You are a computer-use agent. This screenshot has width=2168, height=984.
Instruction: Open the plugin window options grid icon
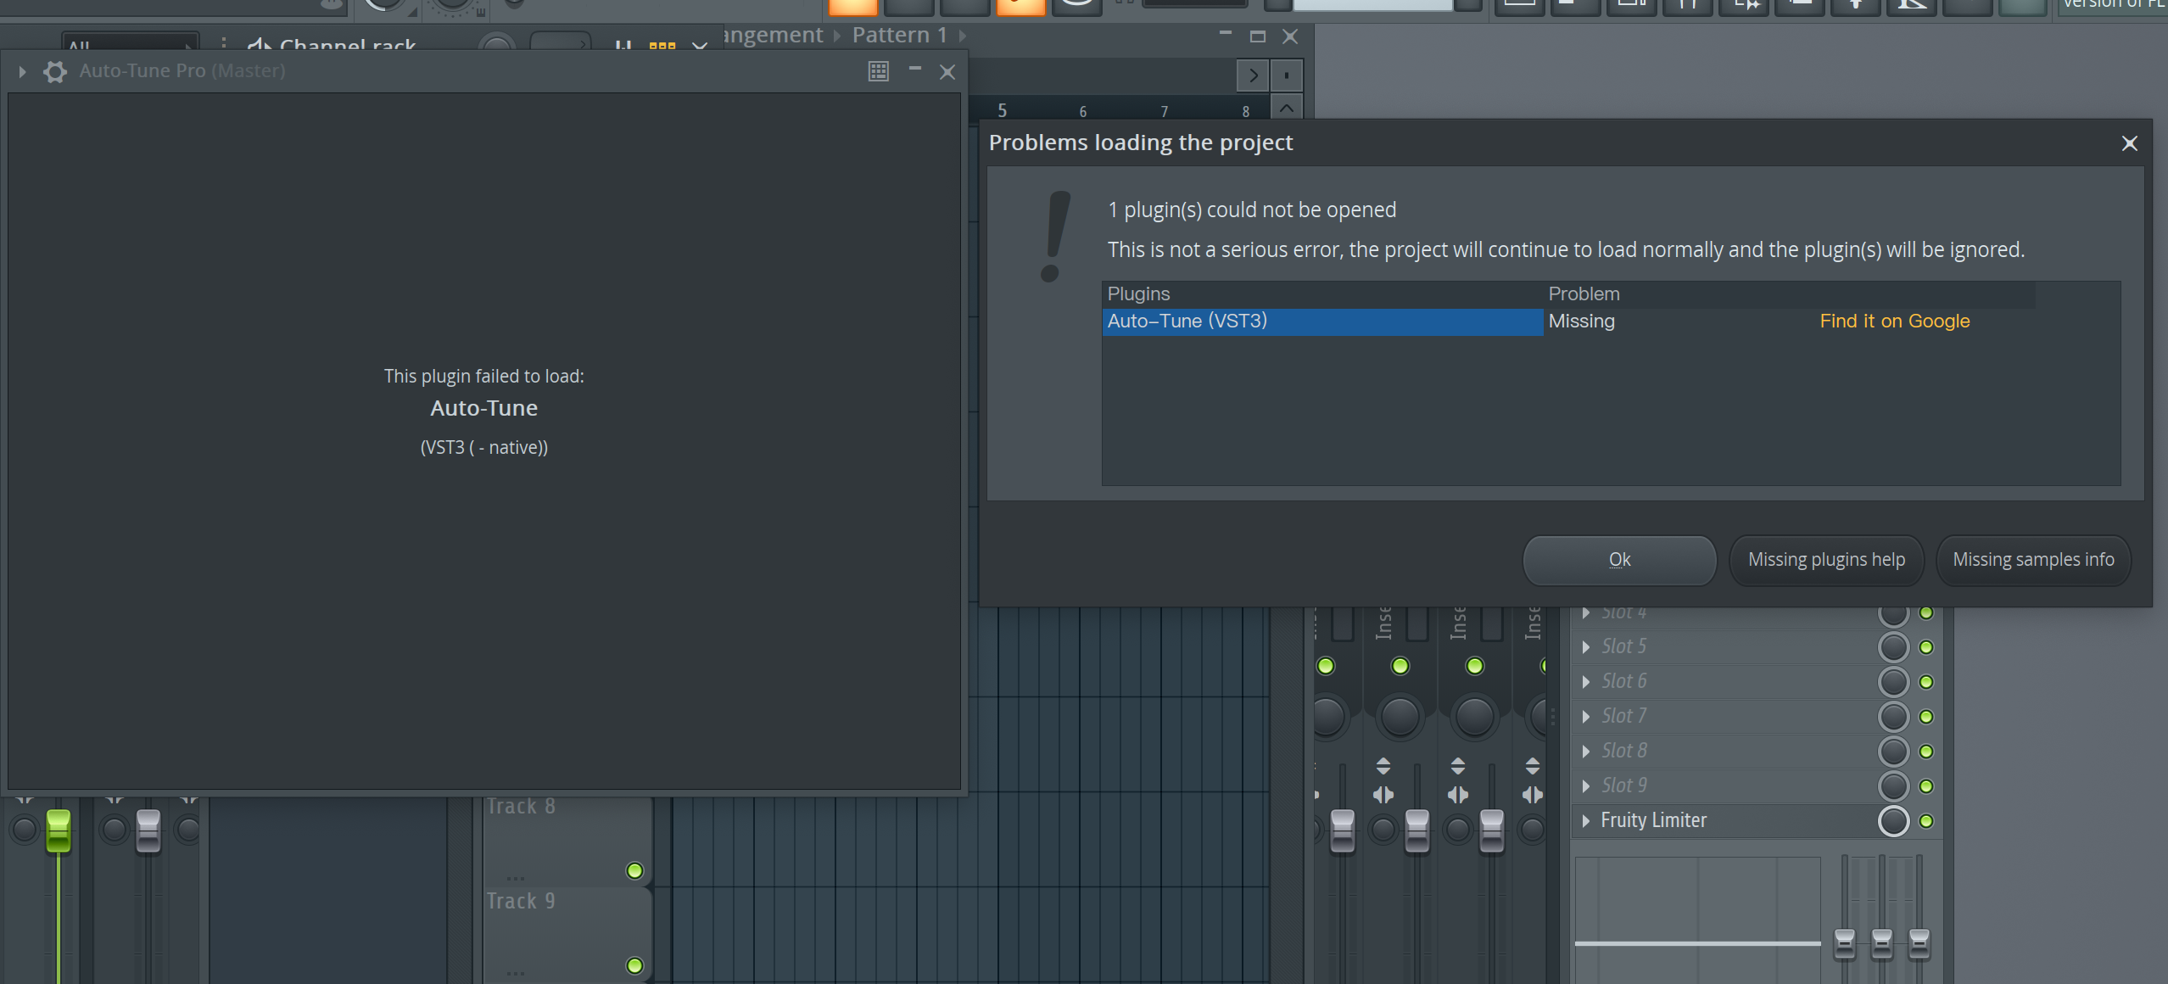click(878, 71)
